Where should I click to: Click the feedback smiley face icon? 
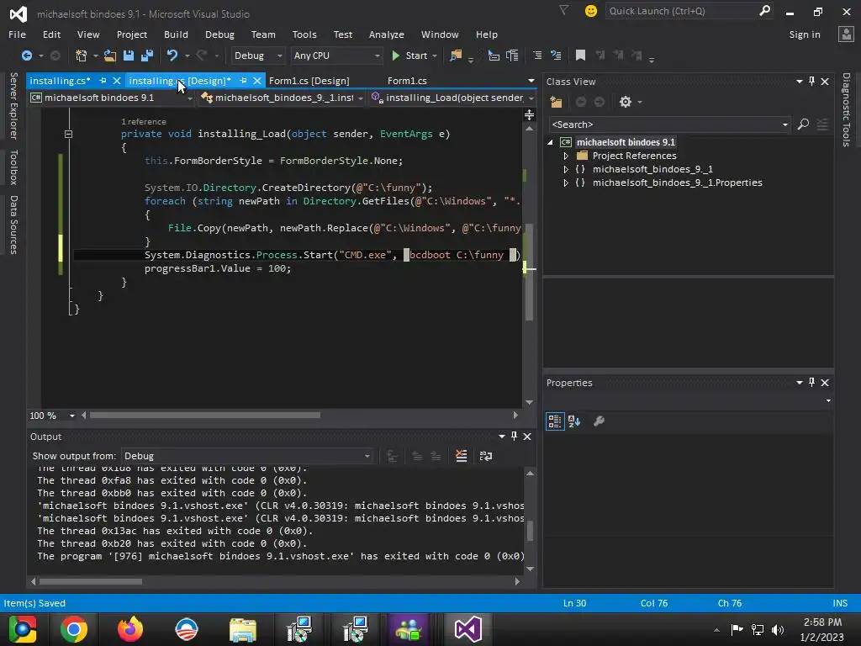[x=591, y=11]
